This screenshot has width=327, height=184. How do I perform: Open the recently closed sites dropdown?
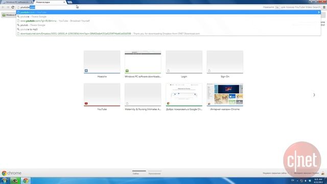pyautogui.click(x=276, y=173)
